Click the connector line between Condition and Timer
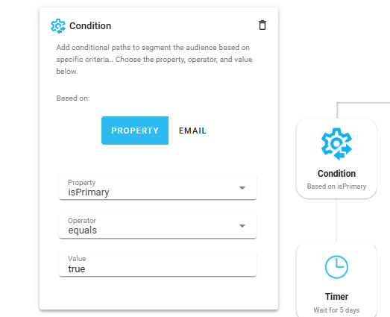Screen dimensions: 390x317 coord(336,220)
